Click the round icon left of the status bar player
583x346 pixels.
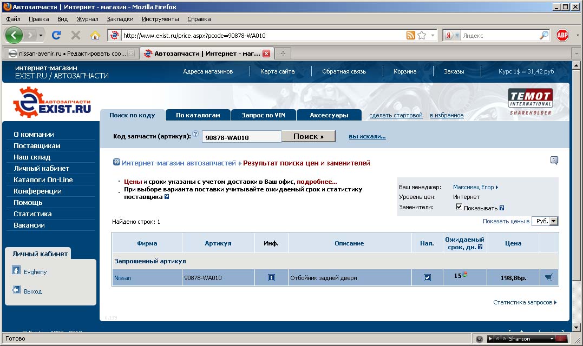tap(479, 338)
